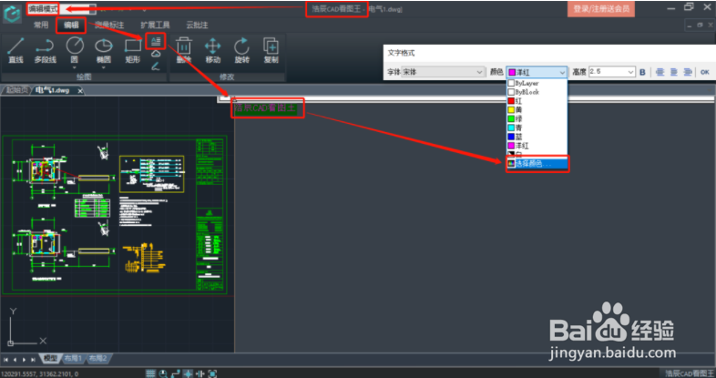Click OK in the text format bar
This screenshot has width=716, height=378.
(704, 72)
